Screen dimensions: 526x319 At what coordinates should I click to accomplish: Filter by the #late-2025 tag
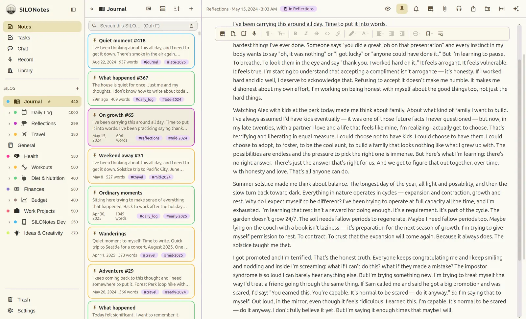tap(176, 62)
